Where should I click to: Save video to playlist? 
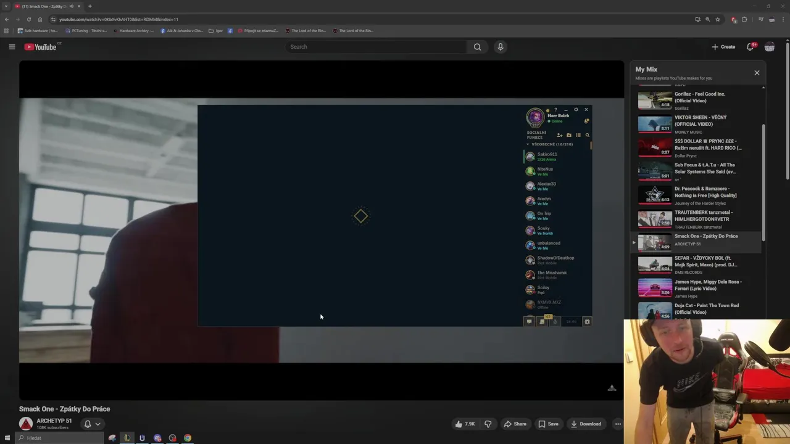tap(548, 424)
